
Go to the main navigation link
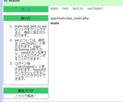[54, 9]
